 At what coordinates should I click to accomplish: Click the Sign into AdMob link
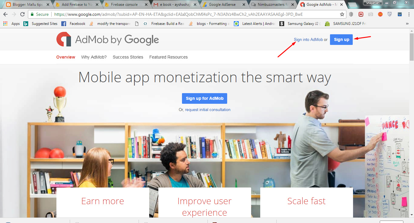tap(308, 39)
